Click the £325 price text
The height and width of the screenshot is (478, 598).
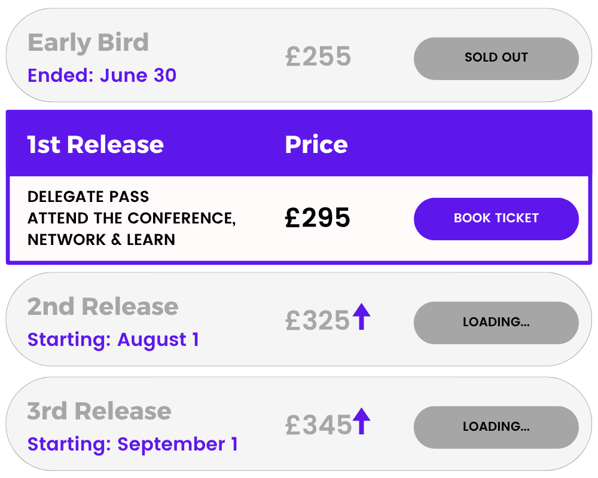318,320
